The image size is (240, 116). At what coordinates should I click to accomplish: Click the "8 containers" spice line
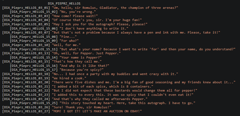click(102, 86)
